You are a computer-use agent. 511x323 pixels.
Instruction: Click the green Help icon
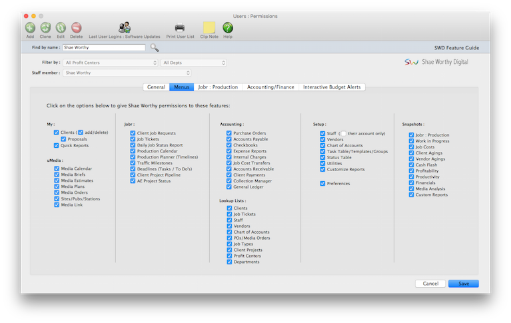(x=228, y=28)
